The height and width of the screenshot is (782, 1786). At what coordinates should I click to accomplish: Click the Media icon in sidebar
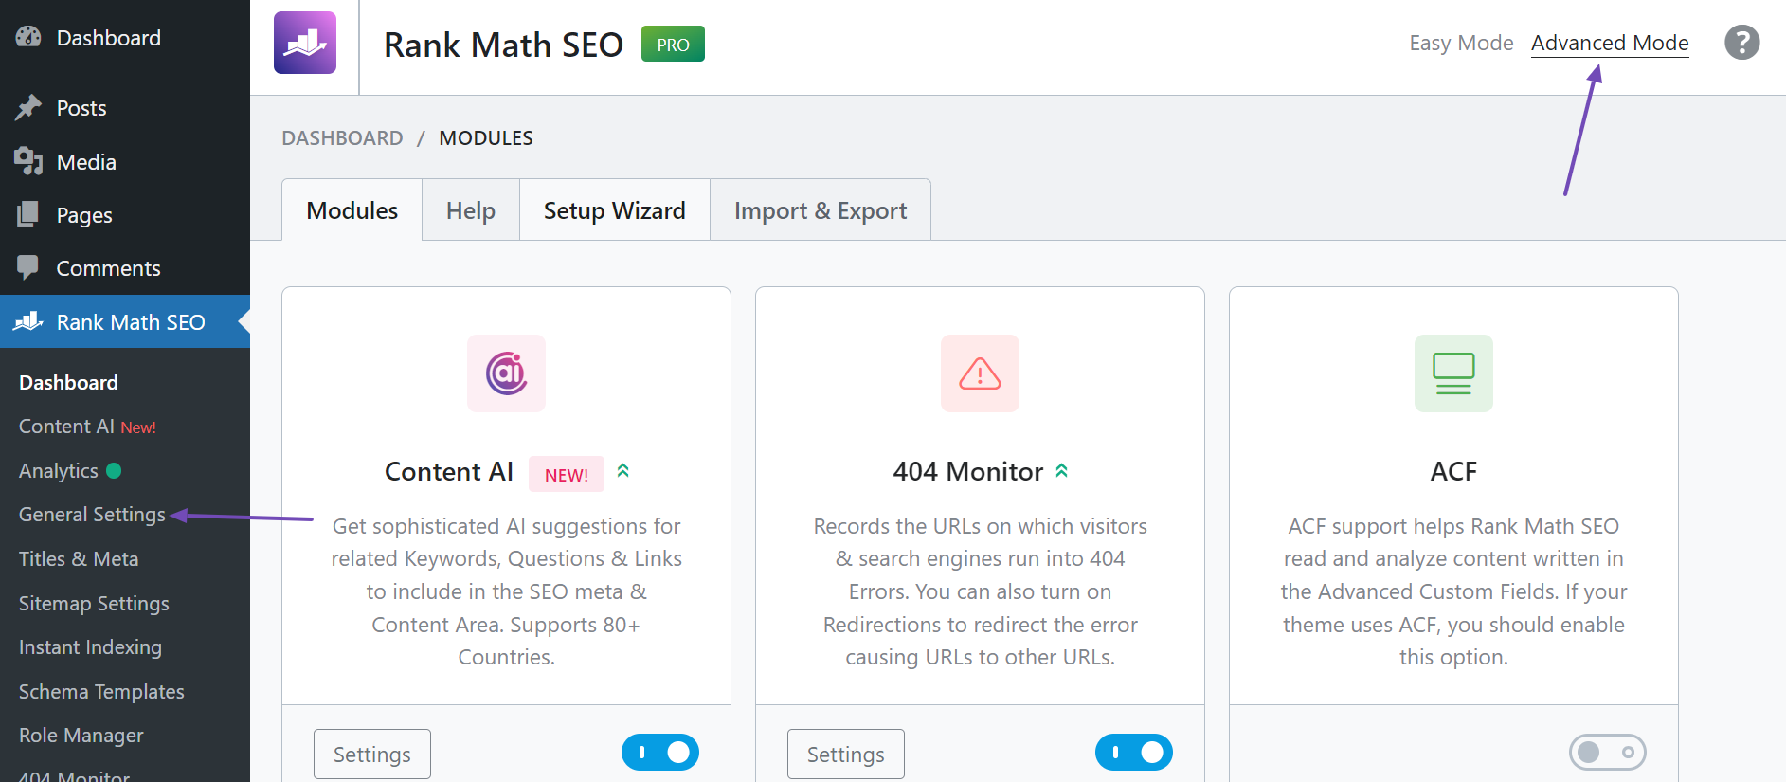28,161
